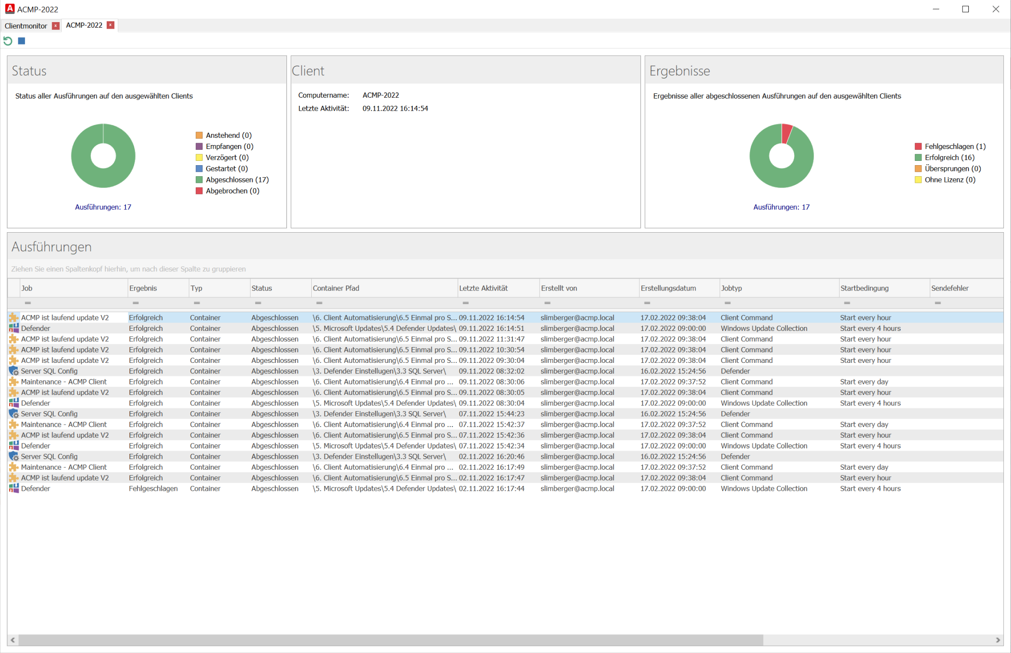Click the icon beside 'Maintenance - ACMP Client'
Image resolution: width=1011 pixels, height=653 pixels.
point(14,382)
